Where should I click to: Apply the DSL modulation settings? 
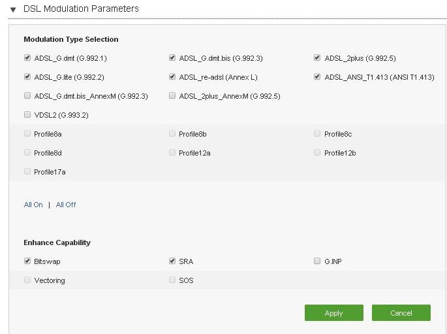click(334, 313)
